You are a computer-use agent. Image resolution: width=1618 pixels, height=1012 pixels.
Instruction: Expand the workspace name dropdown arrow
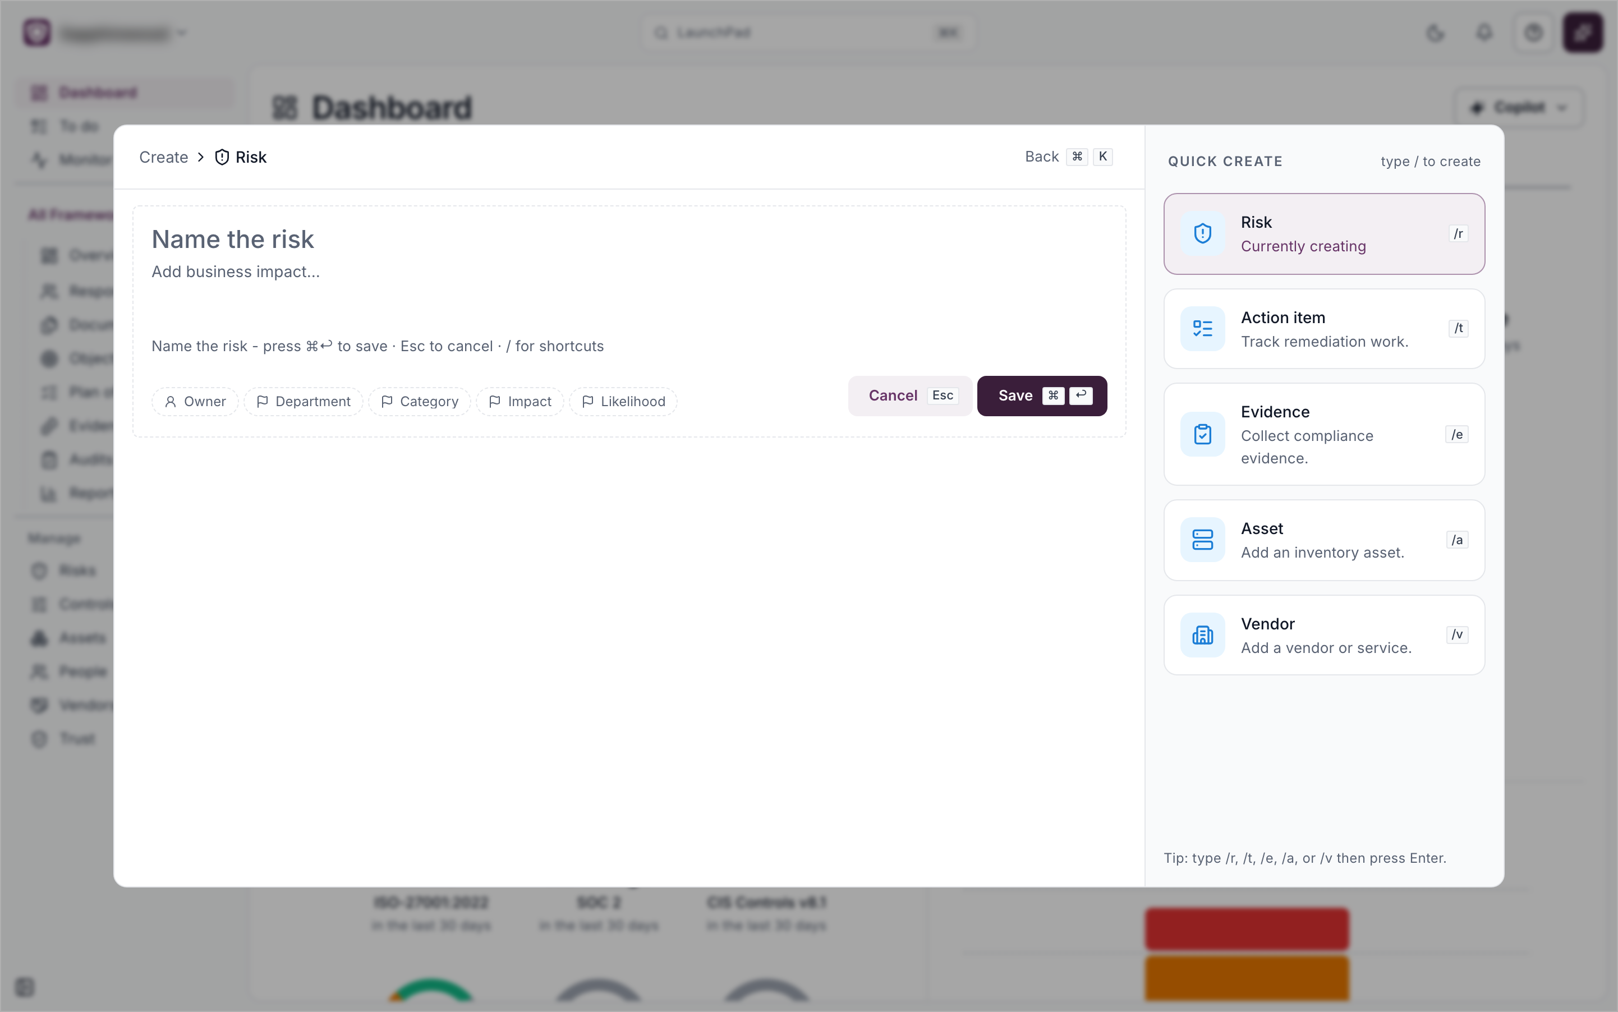click(182, 33)
